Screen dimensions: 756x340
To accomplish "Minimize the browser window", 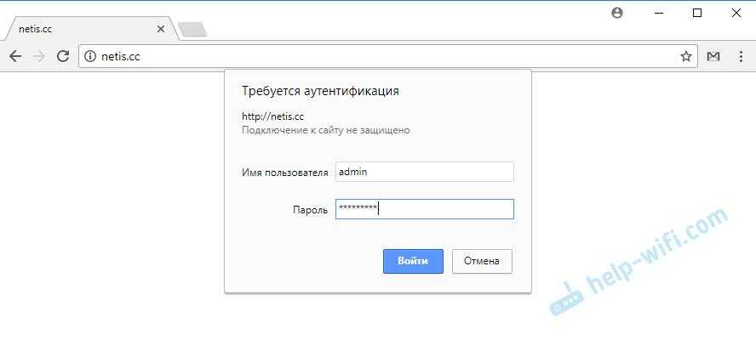I will coord(658,13).
